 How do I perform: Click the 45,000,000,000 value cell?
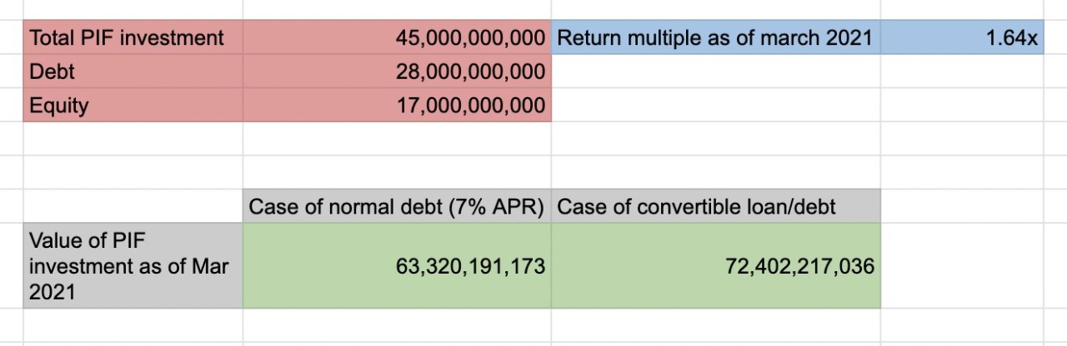coord(397,37)
